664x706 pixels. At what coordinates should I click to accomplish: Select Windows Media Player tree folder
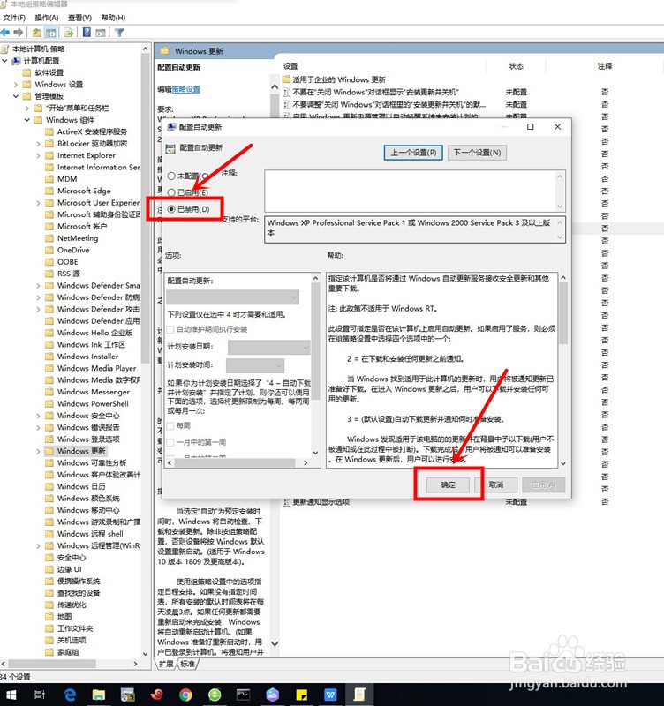[x=97, y=368]
